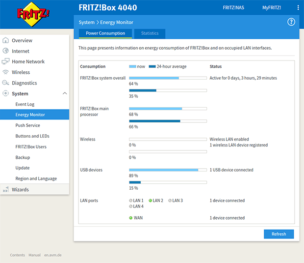The image size is (304, 263).
Task: Click the Diagnostics icon
Action: [x=5, y=83]
